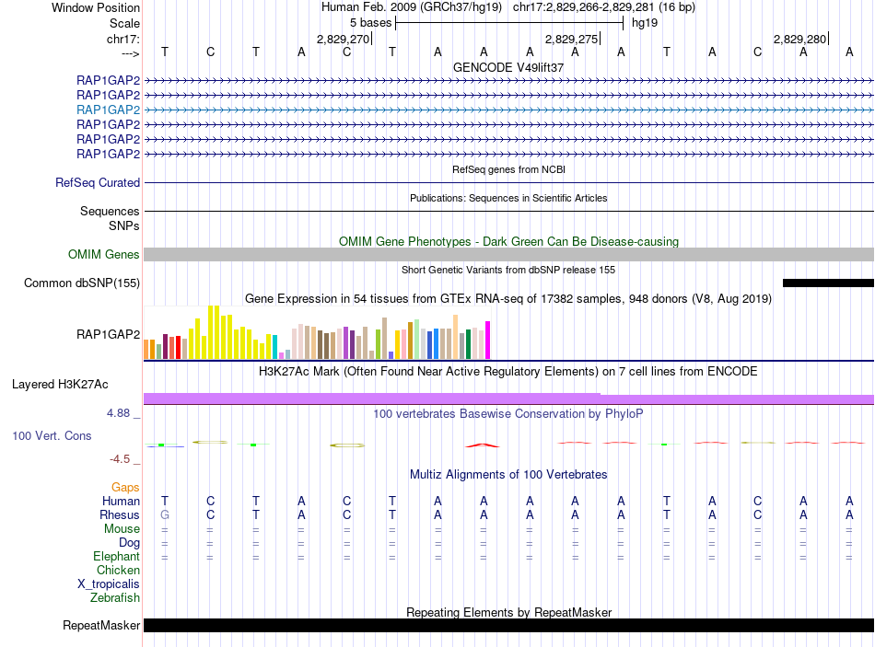This screenshot has width=875, height=647.
Task: Select the Mouse alignment row label
Action: click(x=122, y=529)
